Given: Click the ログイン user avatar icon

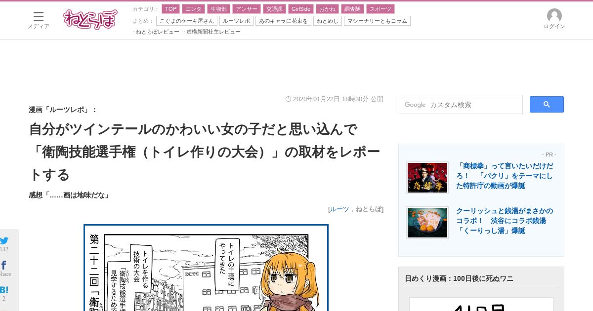Looking at the screenshot, I should [554, 16].
